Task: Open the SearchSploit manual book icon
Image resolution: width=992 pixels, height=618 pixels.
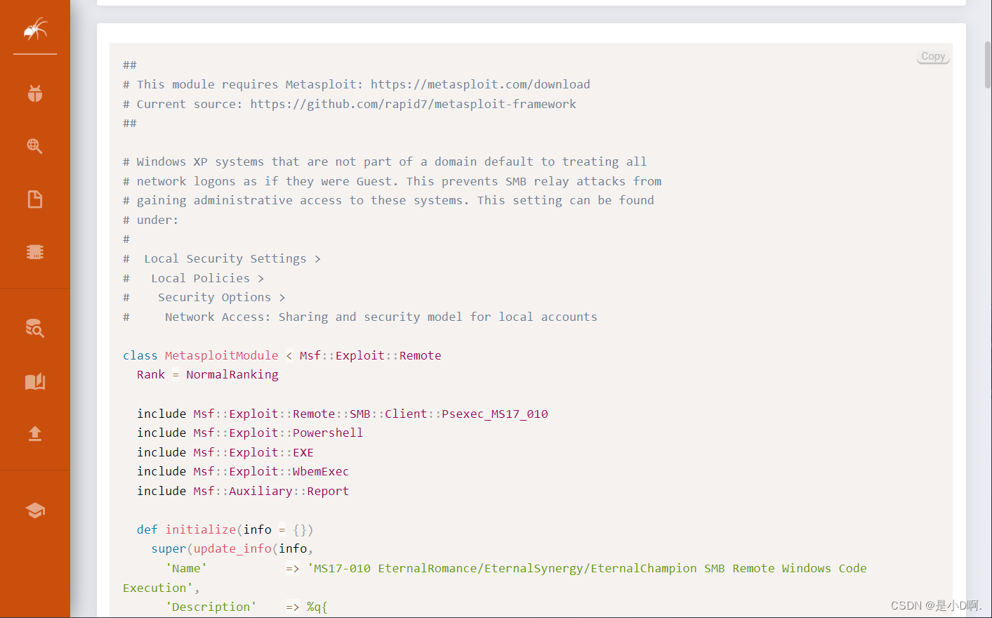Action: point(35,381)
